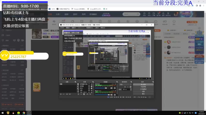The image size is (206, 115).
Task: Move the source down with the arrow in the sources panel
Action: tap(90, 94)
